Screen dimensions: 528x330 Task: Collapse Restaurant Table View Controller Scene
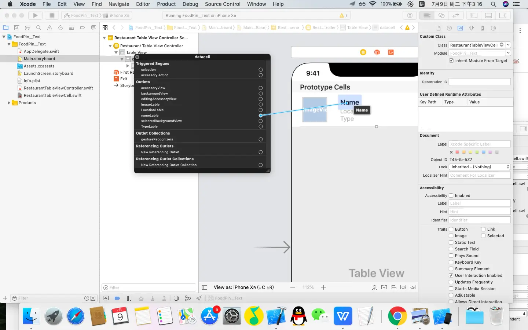tap(104, 38)
